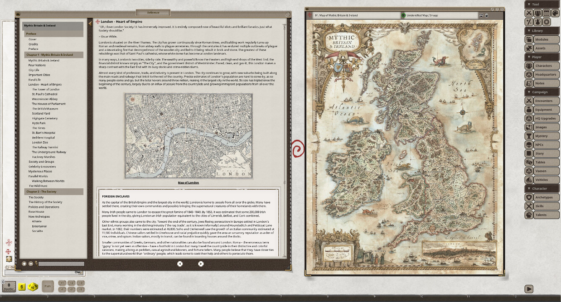Click the +3 modifier button
The height and width of the screenshot is (302, 561).
[81, 283]
